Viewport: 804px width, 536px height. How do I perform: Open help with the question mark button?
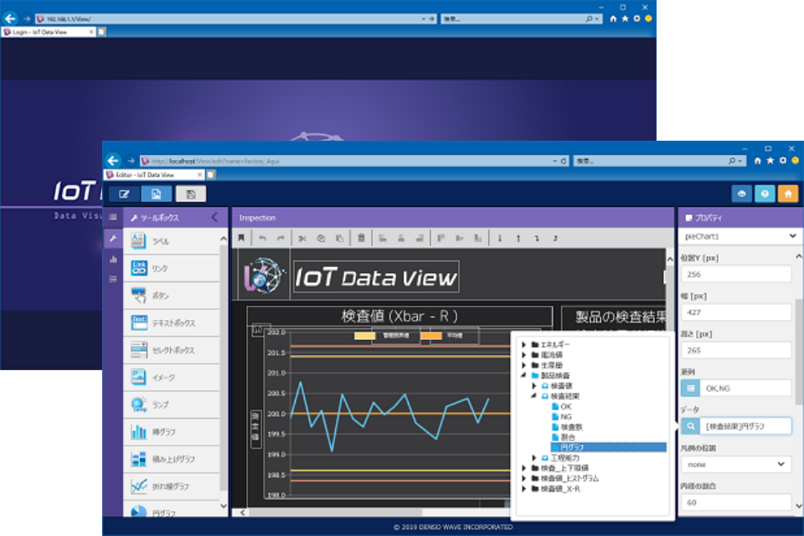click(x=765, y=193)
